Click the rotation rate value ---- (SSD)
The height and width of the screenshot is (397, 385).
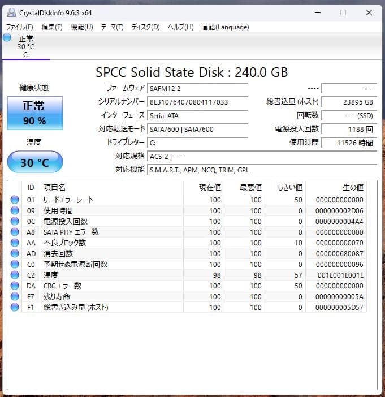349,116
